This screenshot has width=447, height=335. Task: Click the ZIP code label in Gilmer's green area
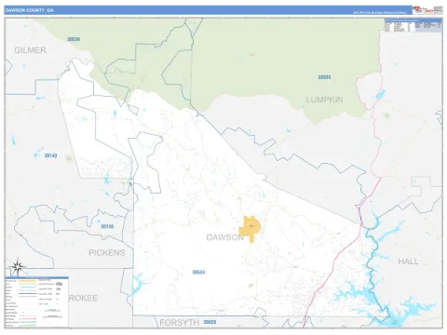click(74, 39)
